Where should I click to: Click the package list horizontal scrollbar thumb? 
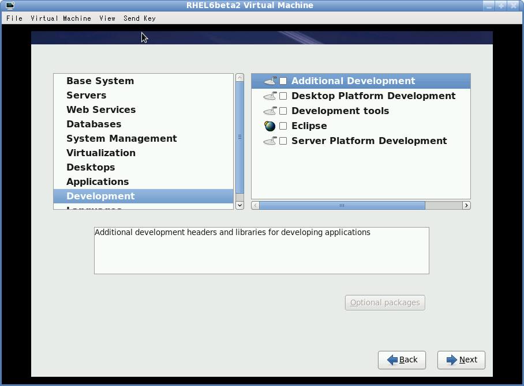pos(342,206)
